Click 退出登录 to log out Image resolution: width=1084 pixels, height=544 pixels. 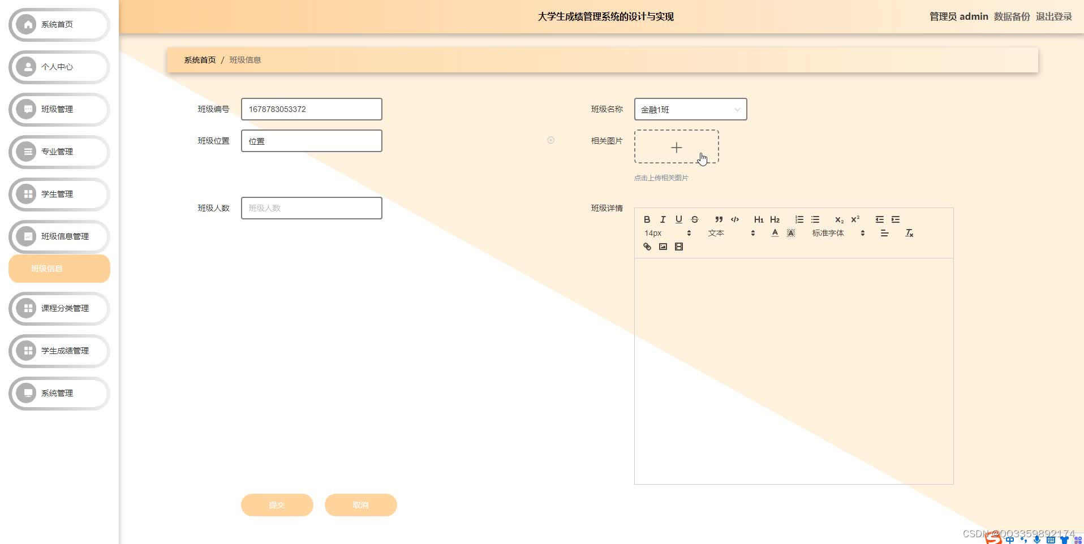click(x=1053, y=16)
